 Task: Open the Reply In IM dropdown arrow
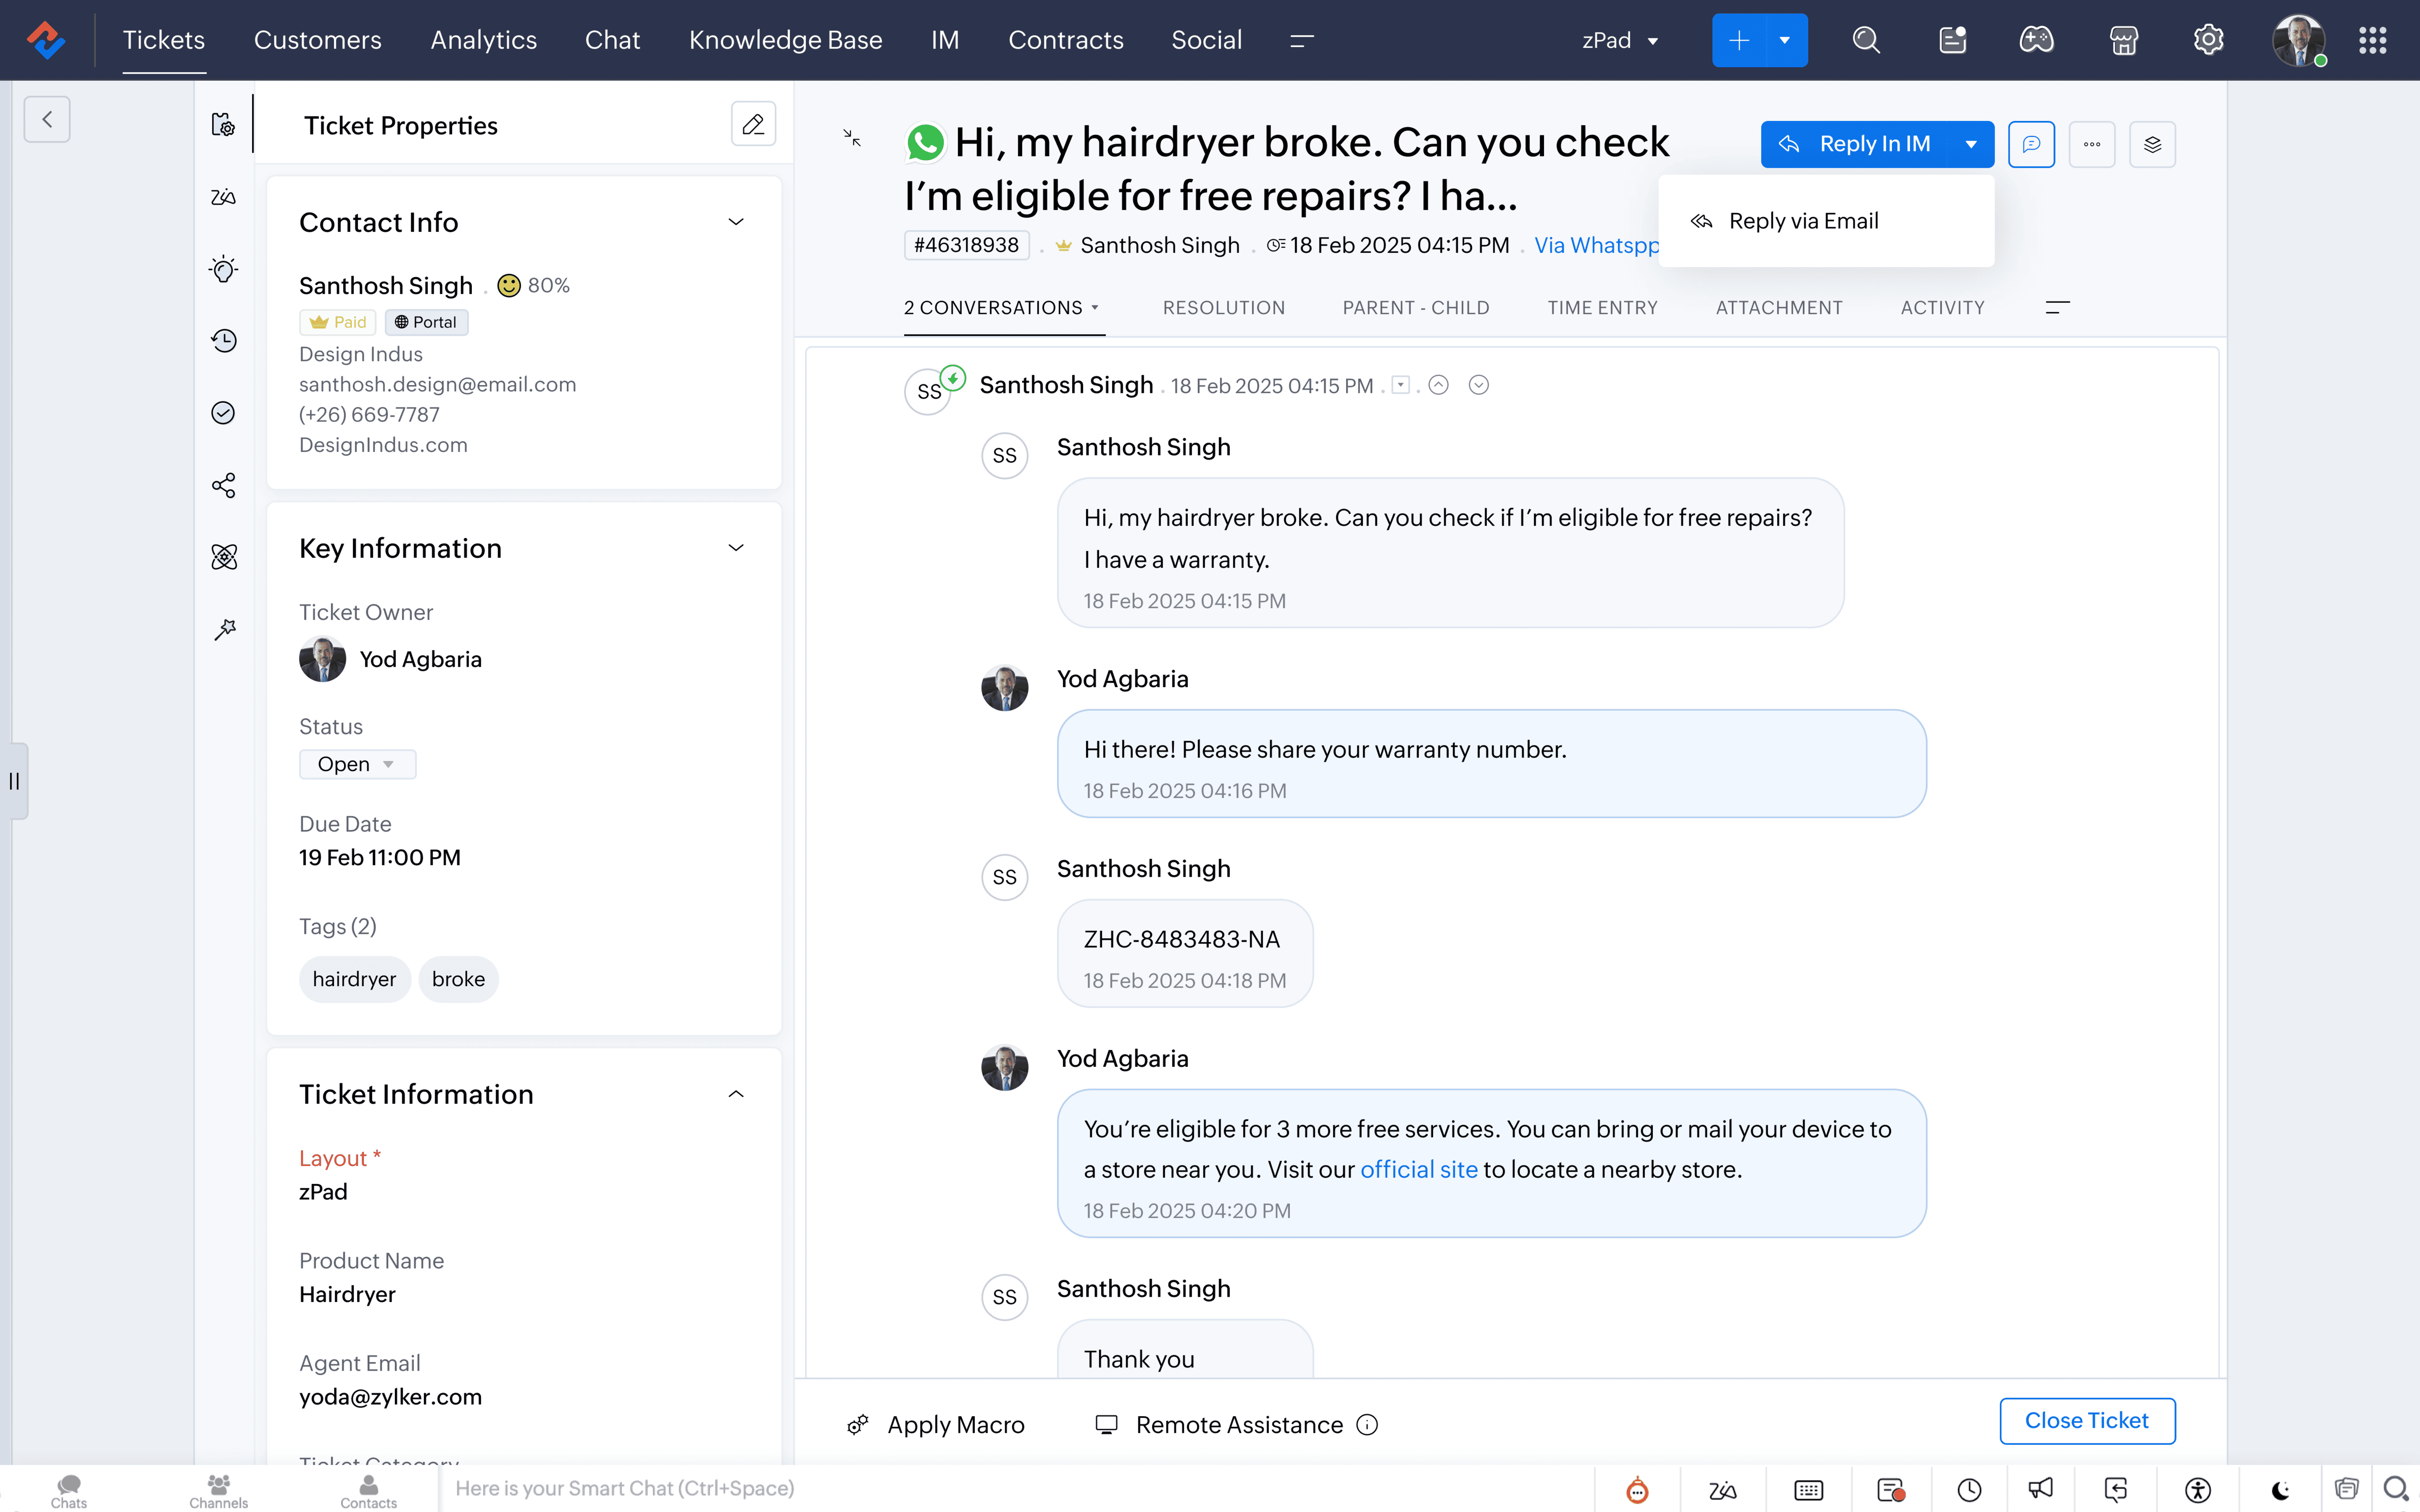point(1971,144)
